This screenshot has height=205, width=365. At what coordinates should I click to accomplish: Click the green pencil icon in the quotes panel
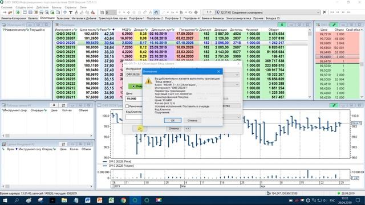click(x=334, y=24)
